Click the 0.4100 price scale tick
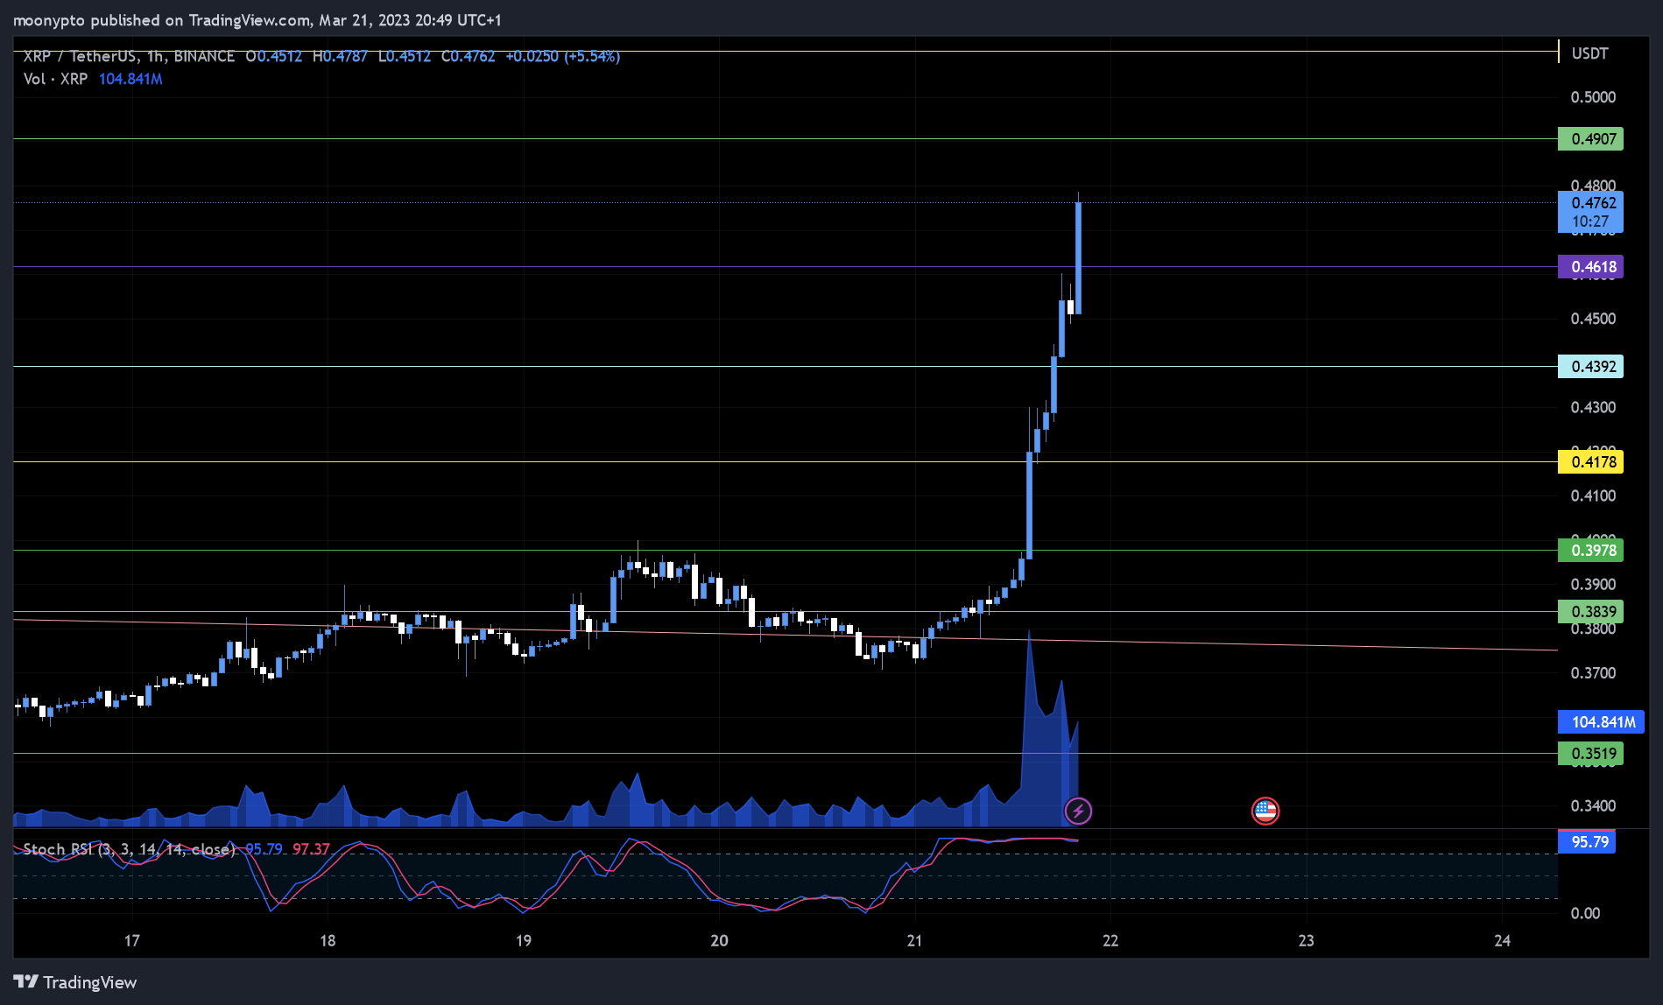The height and width of the screenshot is (1005, 1663). (x=1593, y=495)
